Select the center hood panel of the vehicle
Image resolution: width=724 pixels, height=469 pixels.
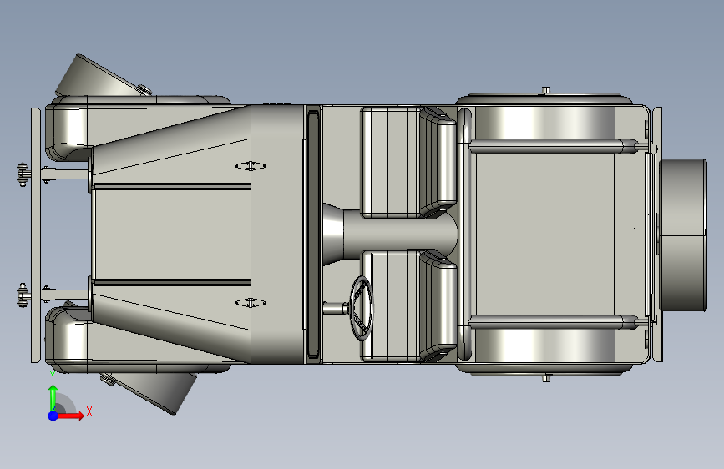(172, 234)
